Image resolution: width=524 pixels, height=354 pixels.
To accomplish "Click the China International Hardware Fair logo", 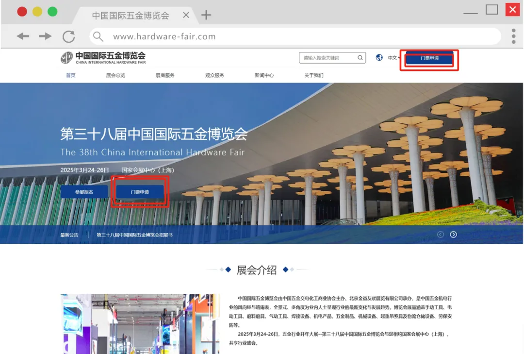I will 103,58.
